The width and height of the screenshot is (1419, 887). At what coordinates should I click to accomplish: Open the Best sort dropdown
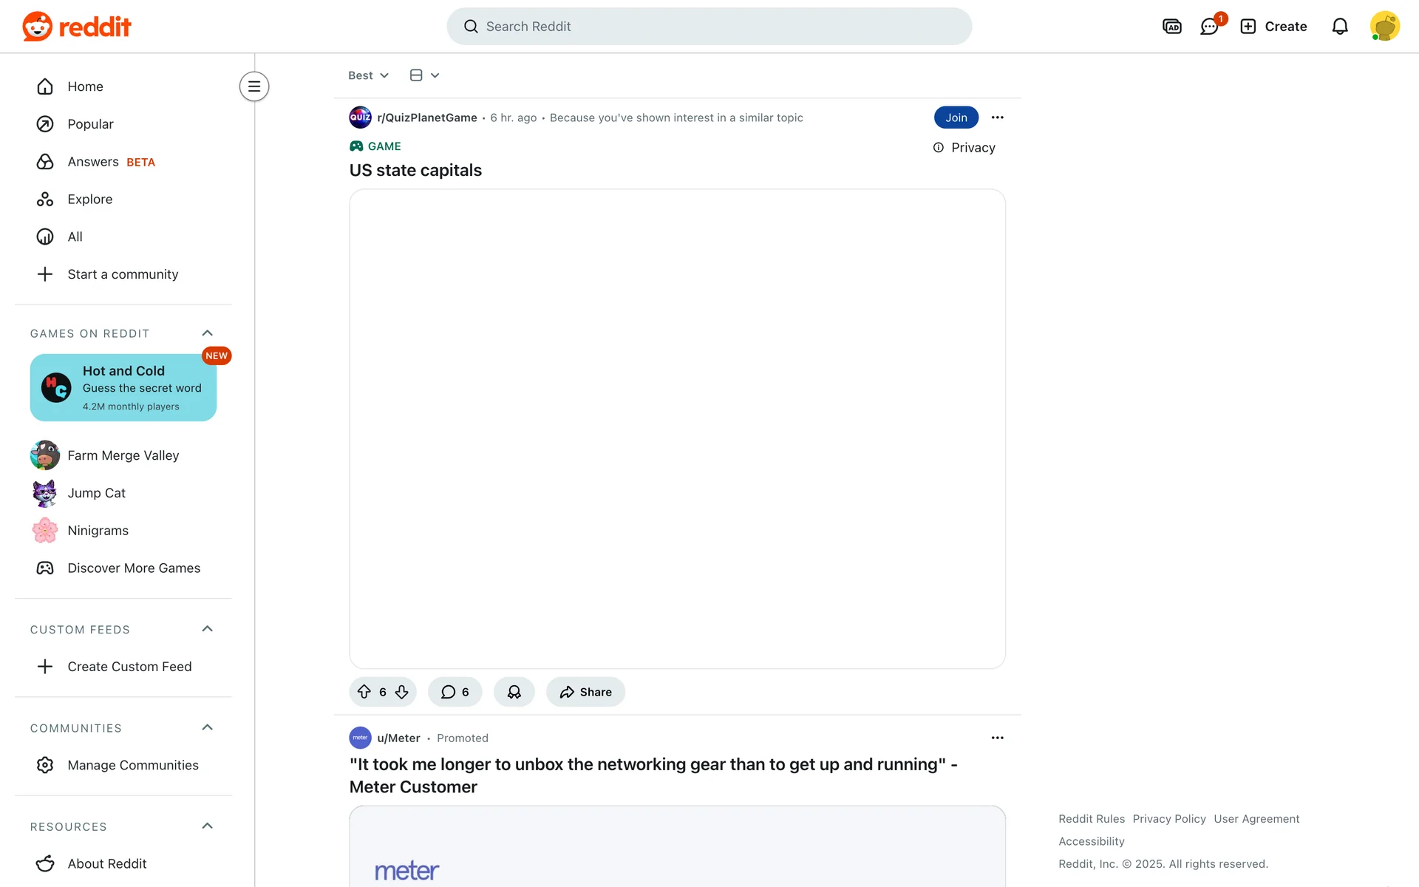368,75
